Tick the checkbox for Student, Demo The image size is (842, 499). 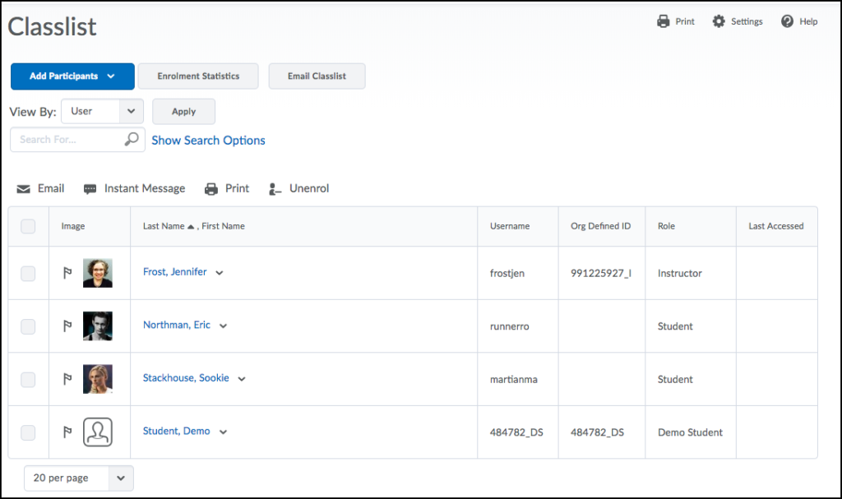click(28, 432)
